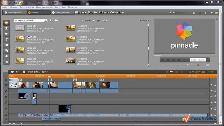Redo the last undone action
224x126 pixels.
[200, 13]
